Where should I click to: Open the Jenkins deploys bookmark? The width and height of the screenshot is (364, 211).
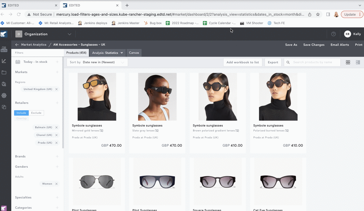(x=92, y=23)
